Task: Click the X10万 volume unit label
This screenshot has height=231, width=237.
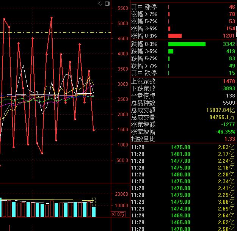Action: (118, 214)
